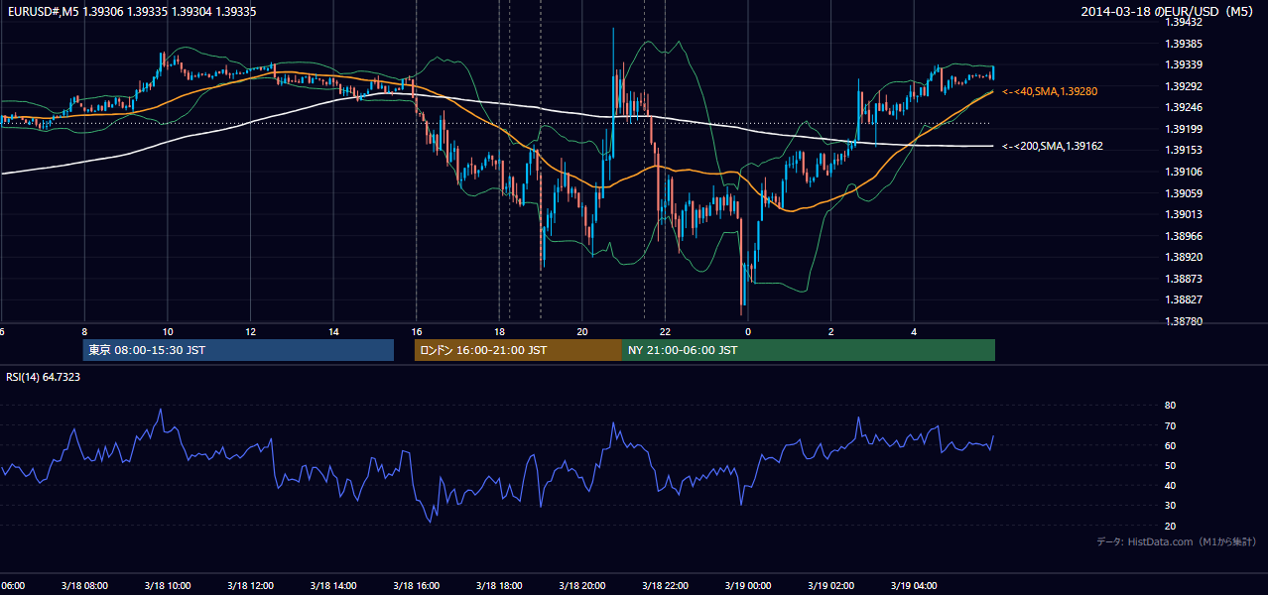The image size is (1268, 595).
Task: Click the 3/18 22:00 time axis label
Action: click(x=665, y=585)
